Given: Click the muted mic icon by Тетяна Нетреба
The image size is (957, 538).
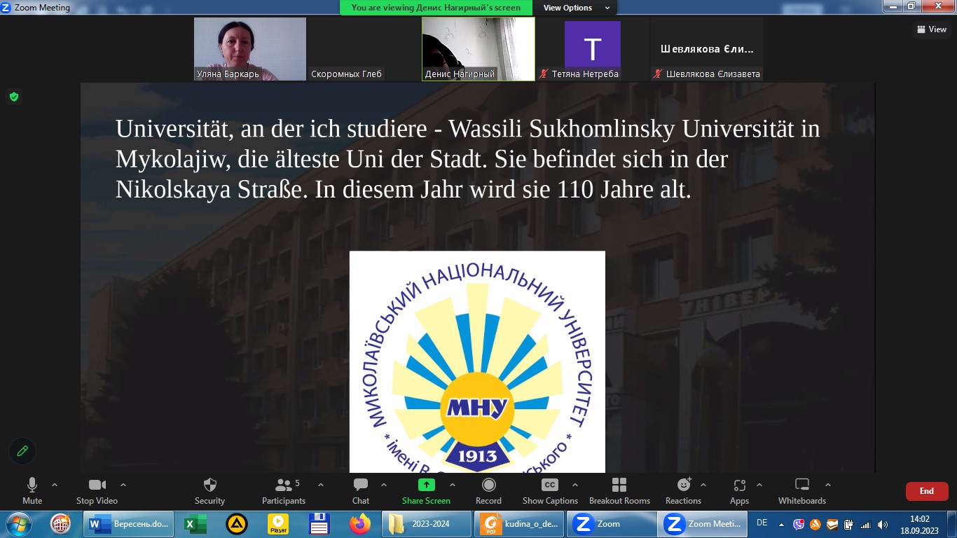Looking at the screenshot, I should pos(544,74).
